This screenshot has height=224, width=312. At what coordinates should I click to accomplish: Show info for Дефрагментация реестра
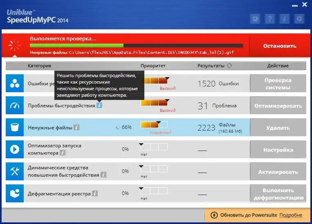[95, 193]
